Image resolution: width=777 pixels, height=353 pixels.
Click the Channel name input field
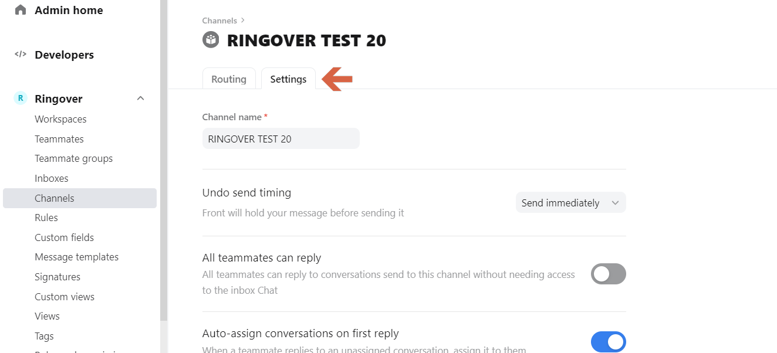(x=281, y=139)
